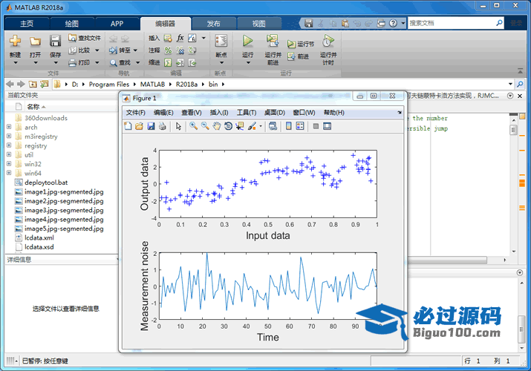Click the Link Plot icon in Figure
This screenshot has width=531, height=371.
(273, 126)
